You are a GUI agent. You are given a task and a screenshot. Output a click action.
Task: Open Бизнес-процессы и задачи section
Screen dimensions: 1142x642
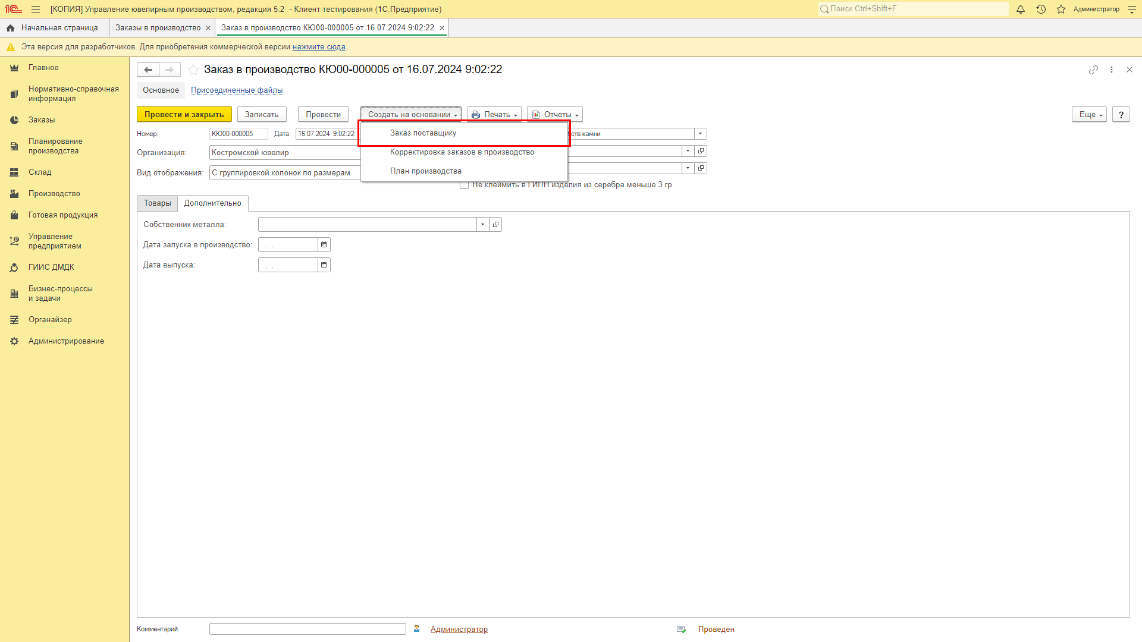pos(60,294)
